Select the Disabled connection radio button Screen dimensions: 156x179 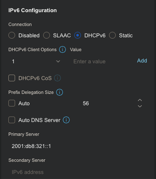tap(12, 35)
